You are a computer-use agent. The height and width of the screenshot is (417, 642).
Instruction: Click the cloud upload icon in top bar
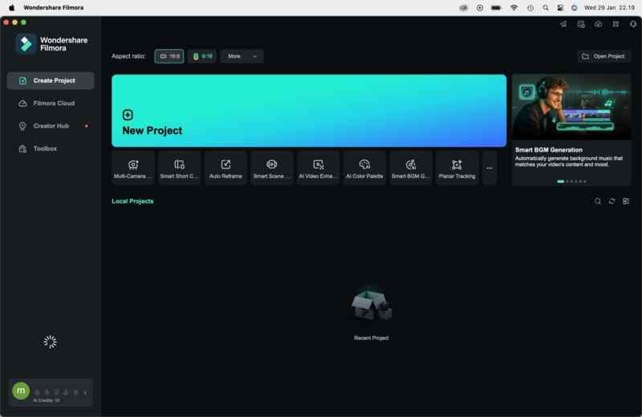(x=598, y=24)
